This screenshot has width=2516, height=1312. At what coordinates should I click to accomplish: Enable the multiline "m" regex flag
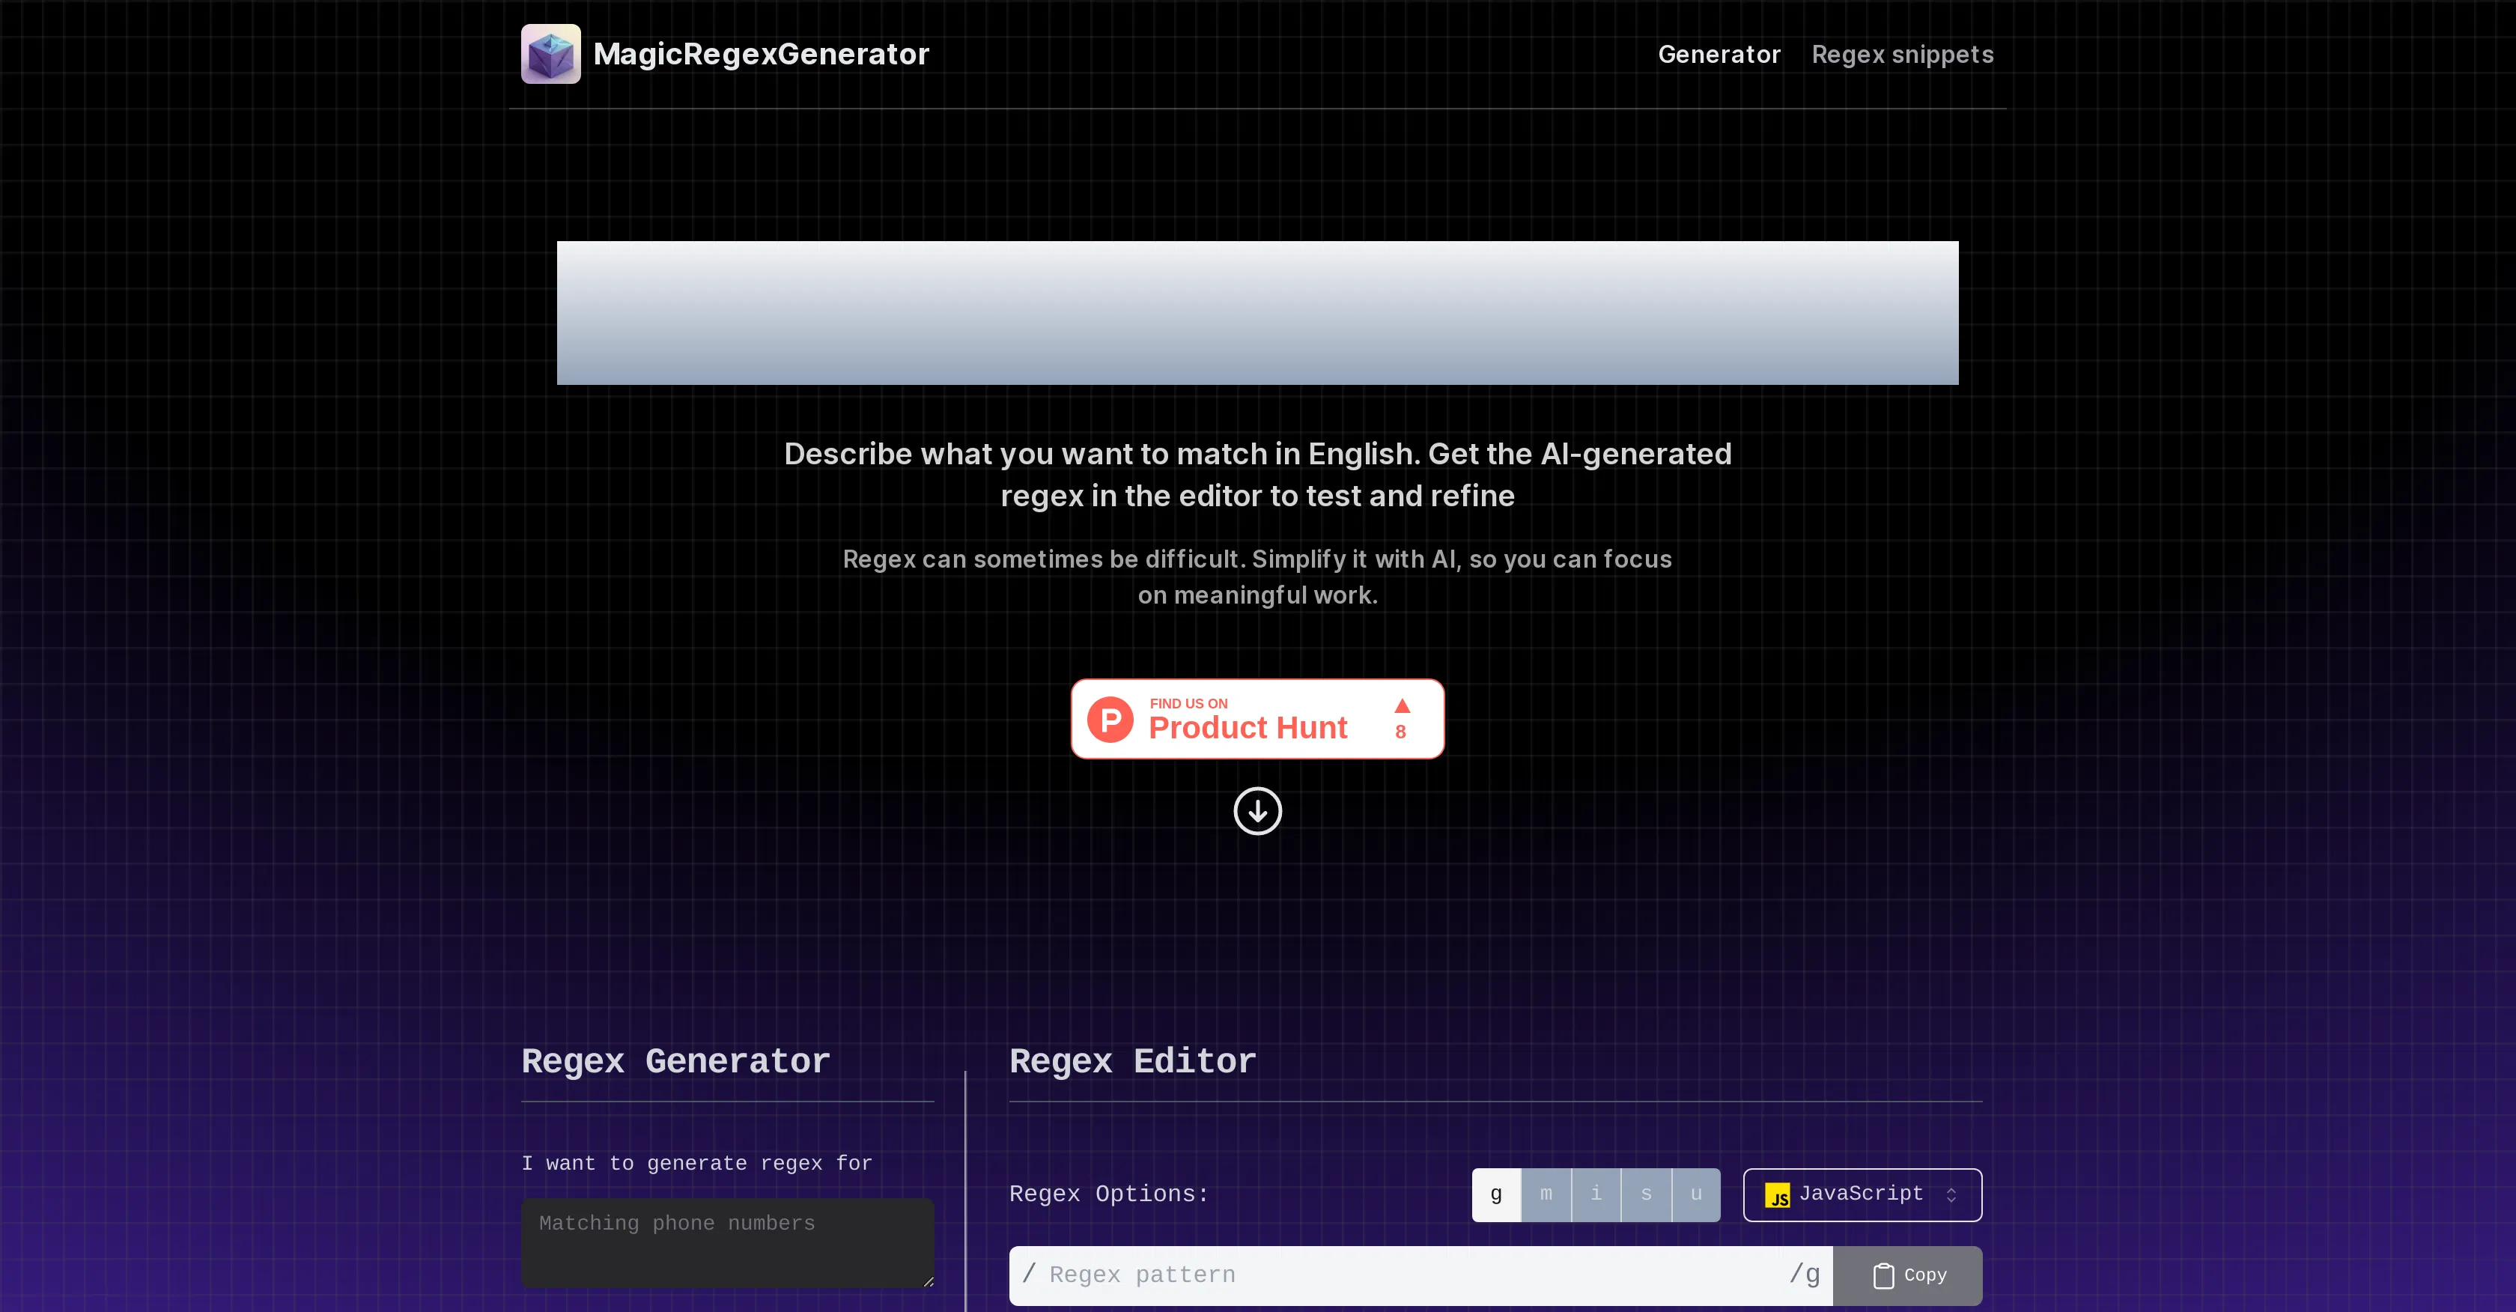point(1546,1194)
